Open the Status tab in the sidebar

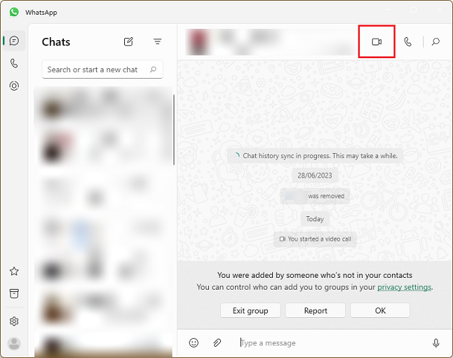tap(14, 85)
